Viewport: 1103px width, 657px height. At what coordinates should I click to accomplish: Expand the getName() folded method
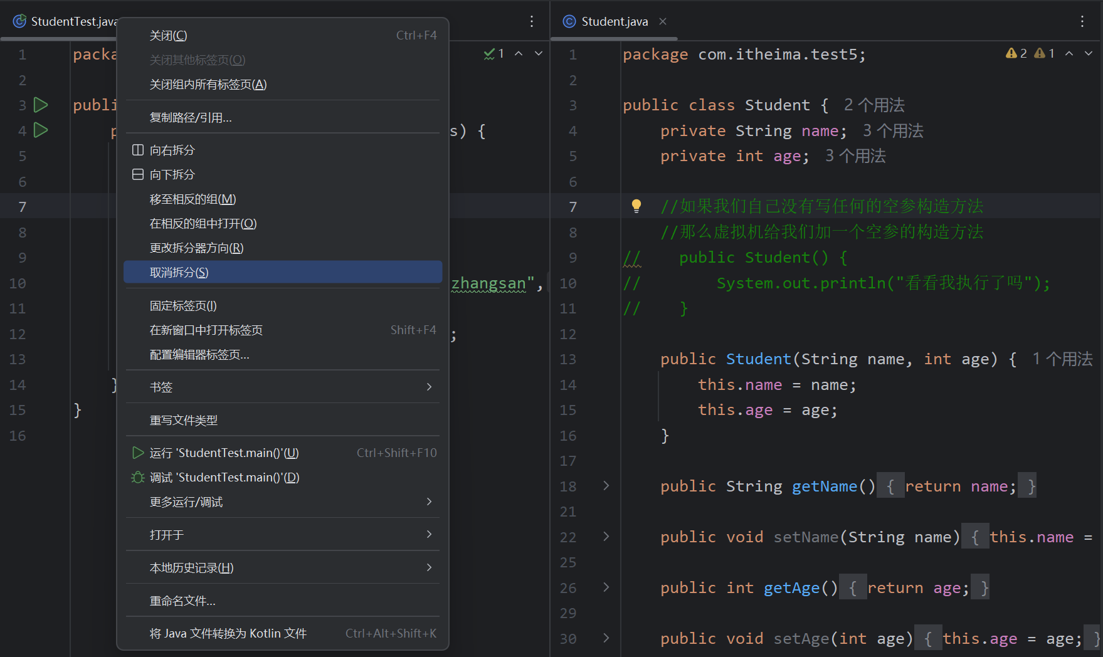[606, 486]
